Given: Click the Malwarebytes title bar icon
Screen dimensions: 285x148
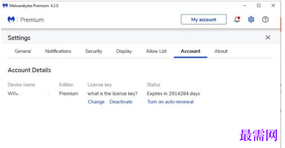Looking at the screenshot, I should [5, 6].
